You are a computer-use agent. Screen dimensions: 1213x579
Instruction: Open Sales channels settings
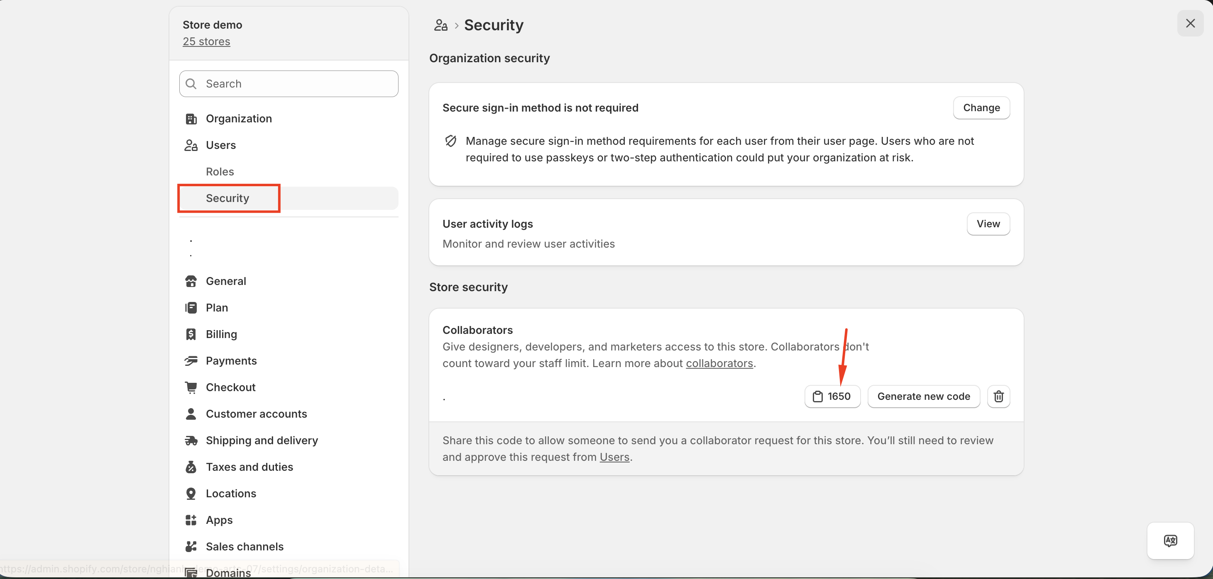(289, 547)
